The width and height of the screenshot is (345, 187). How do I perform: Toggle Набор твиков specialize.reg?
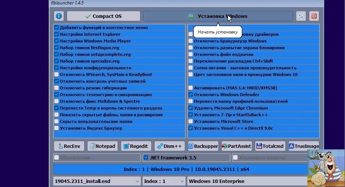(57, 61)
